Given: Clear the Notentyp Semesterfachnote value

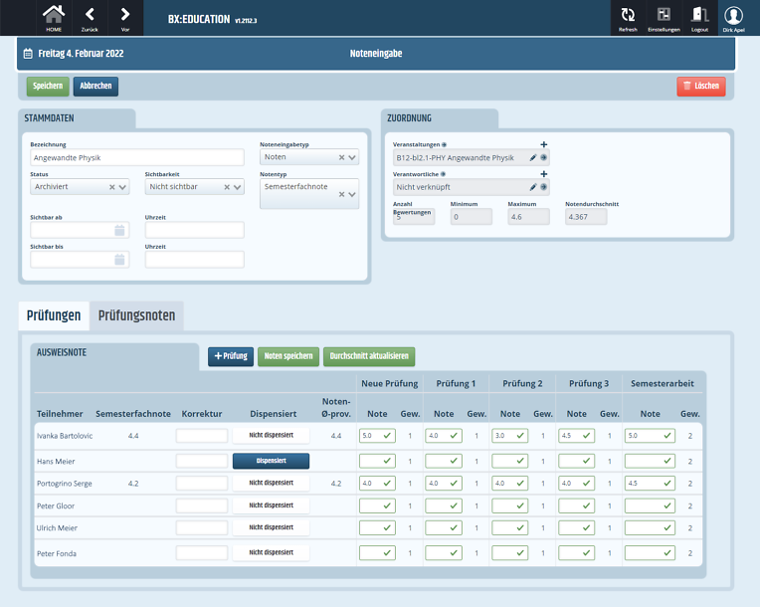Looking at the screenshot, I should click(x=342, y=194).
